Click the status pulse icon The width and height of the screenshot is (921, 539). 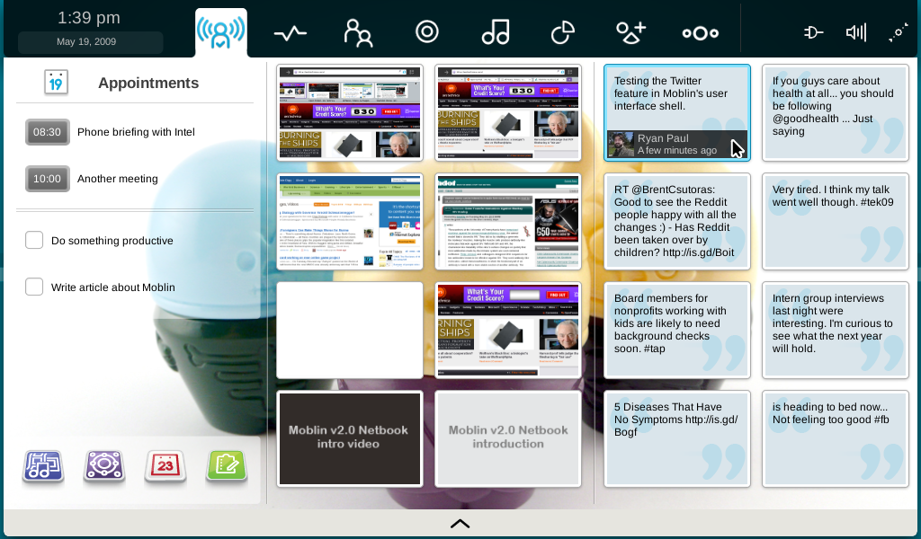click(x=291, y=33)
